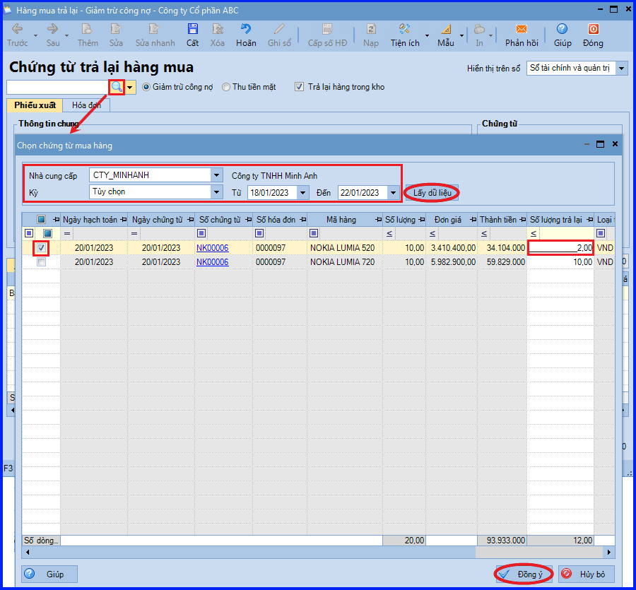
Task: Open the Từ date picker dropdown
Action: click(x=302, y=193)
